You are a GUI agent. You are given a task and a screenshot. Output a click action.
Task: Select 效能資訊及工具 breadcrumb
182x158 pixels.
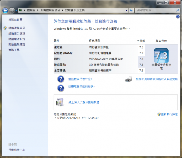tap(75, 10)
